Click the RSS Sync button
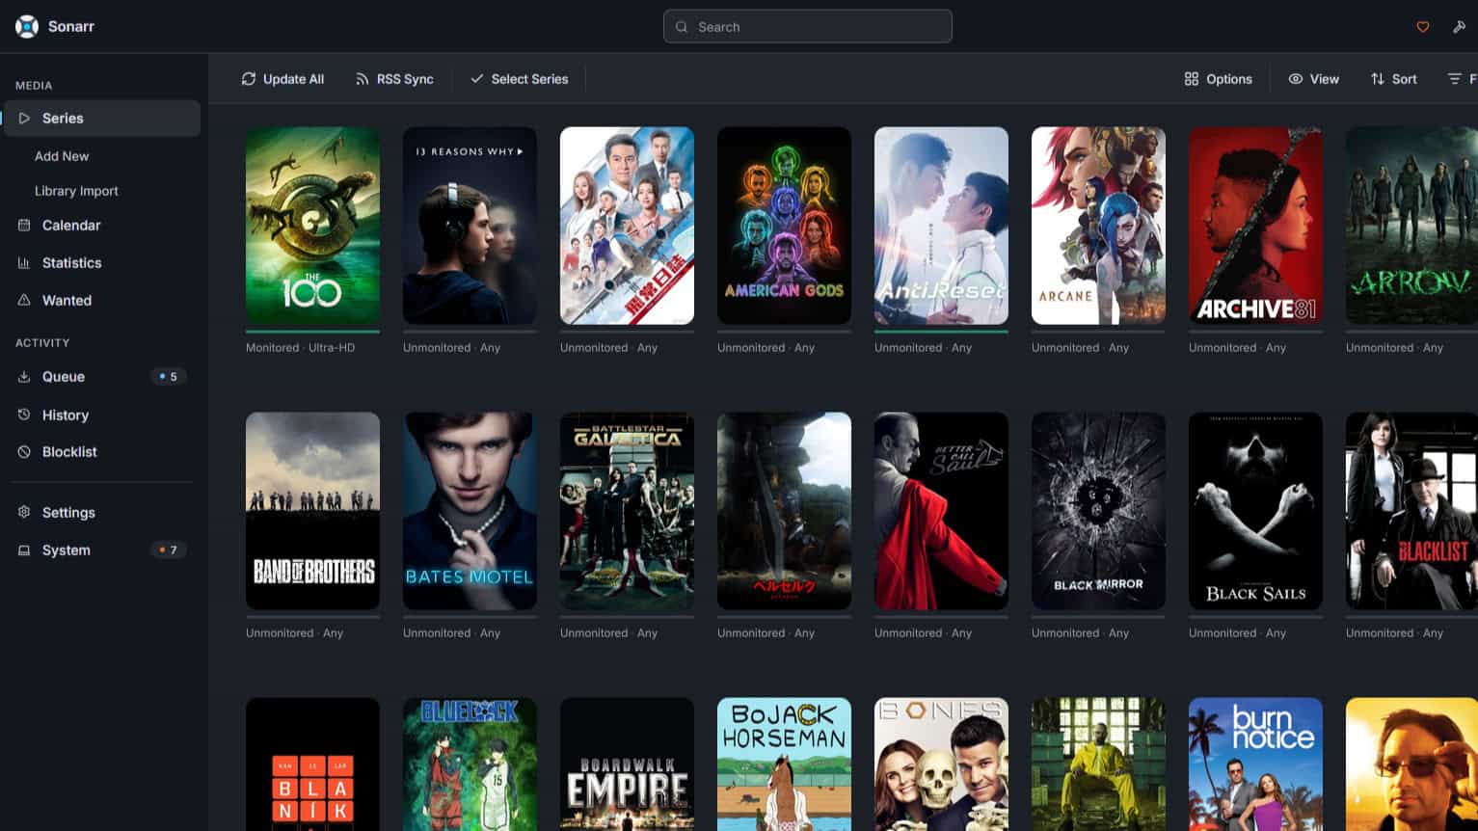 394,79
